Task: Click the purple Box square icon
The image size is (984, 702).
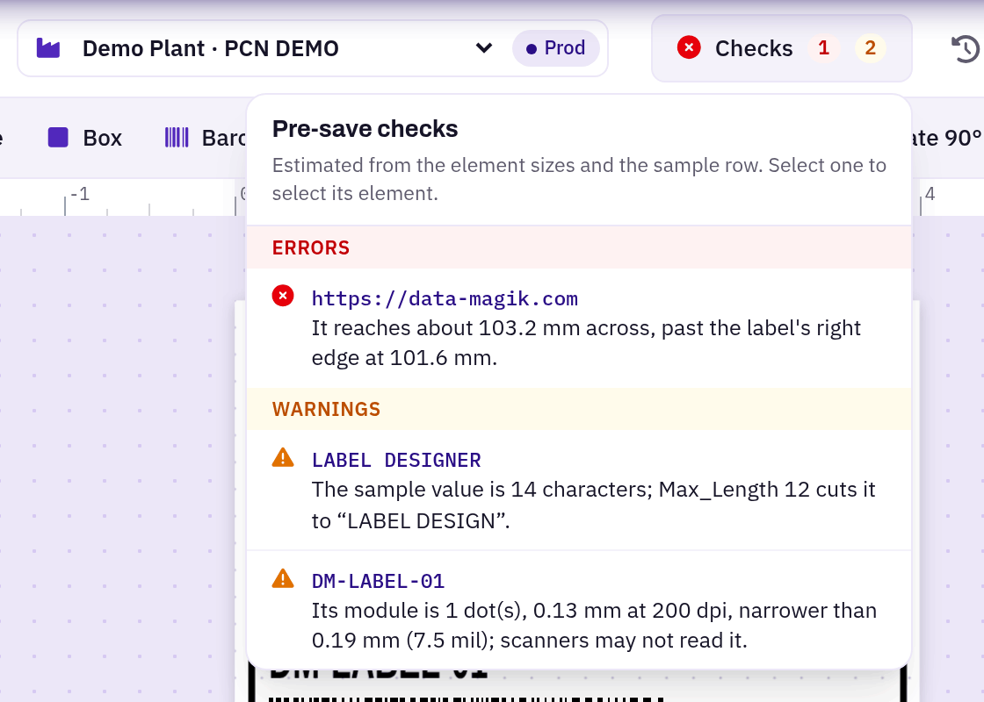Action: 58,137
